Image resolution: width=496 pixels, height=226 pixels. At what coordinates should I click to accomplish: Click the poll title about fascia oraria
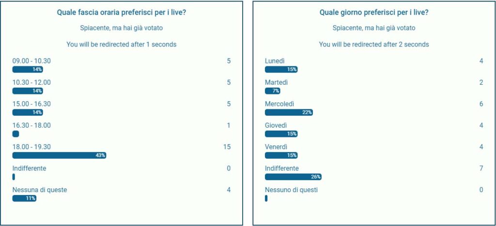click(x=122, y=13)
